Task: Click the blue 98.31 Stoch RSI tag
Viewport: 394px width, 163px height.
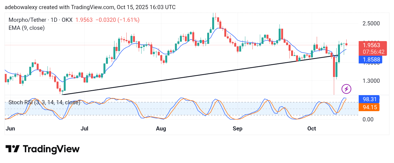Action: tap(369, 99)
